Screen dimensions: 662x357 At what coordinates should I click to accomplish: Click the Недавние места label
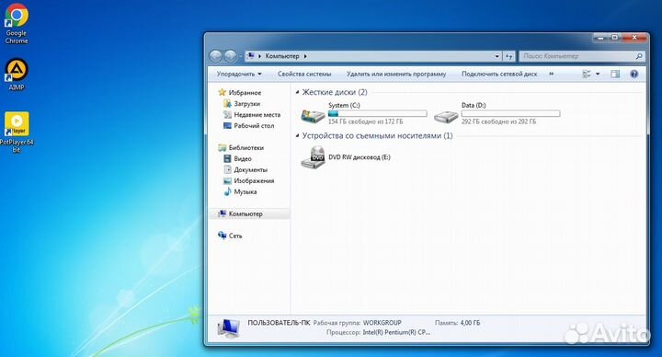click(257, 114)
